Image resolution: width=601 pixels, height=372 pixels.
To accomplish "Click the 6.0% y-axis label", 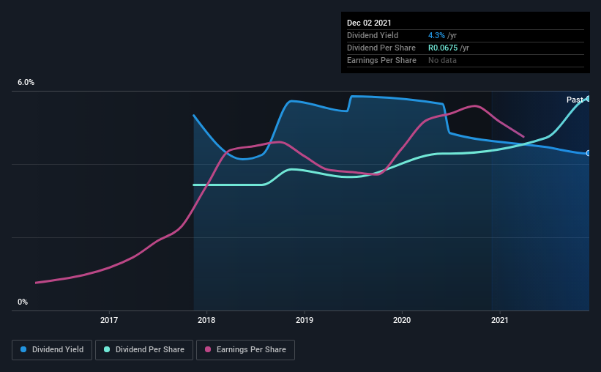I will [26, 83].
